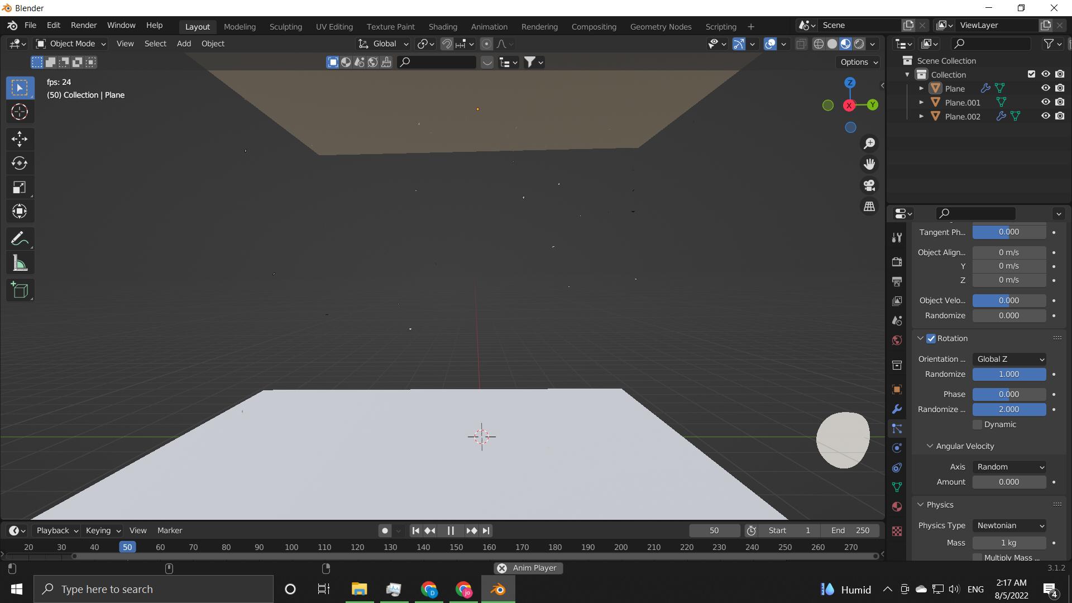This screenshot has width=1072, height=603.
Task: Click frame 50 on the timeline
Action: coord(127,547)
